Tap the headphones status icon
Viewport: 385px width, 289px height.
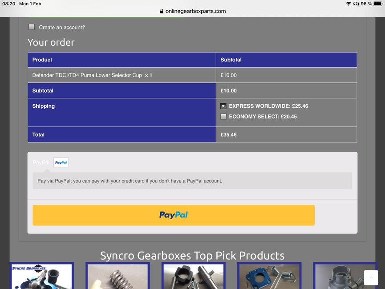pos(356,4)
